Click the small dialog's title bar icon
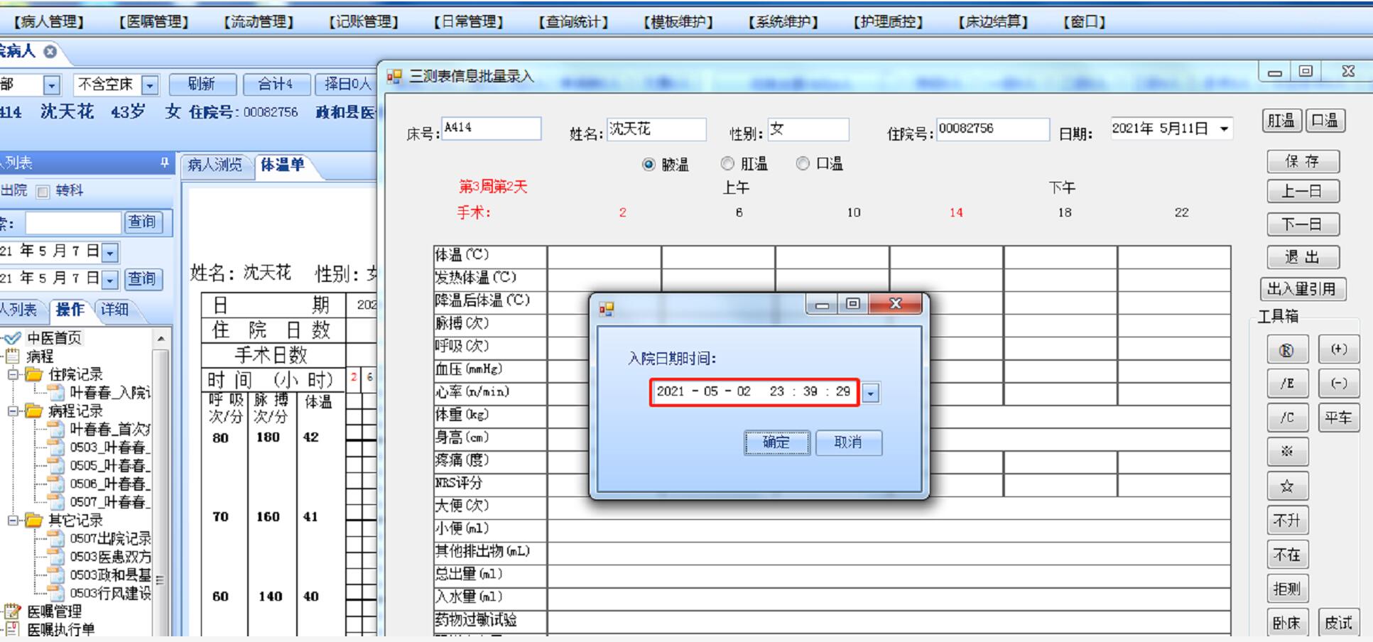The width and height of the screenshot is (1373, 642). 606,308
